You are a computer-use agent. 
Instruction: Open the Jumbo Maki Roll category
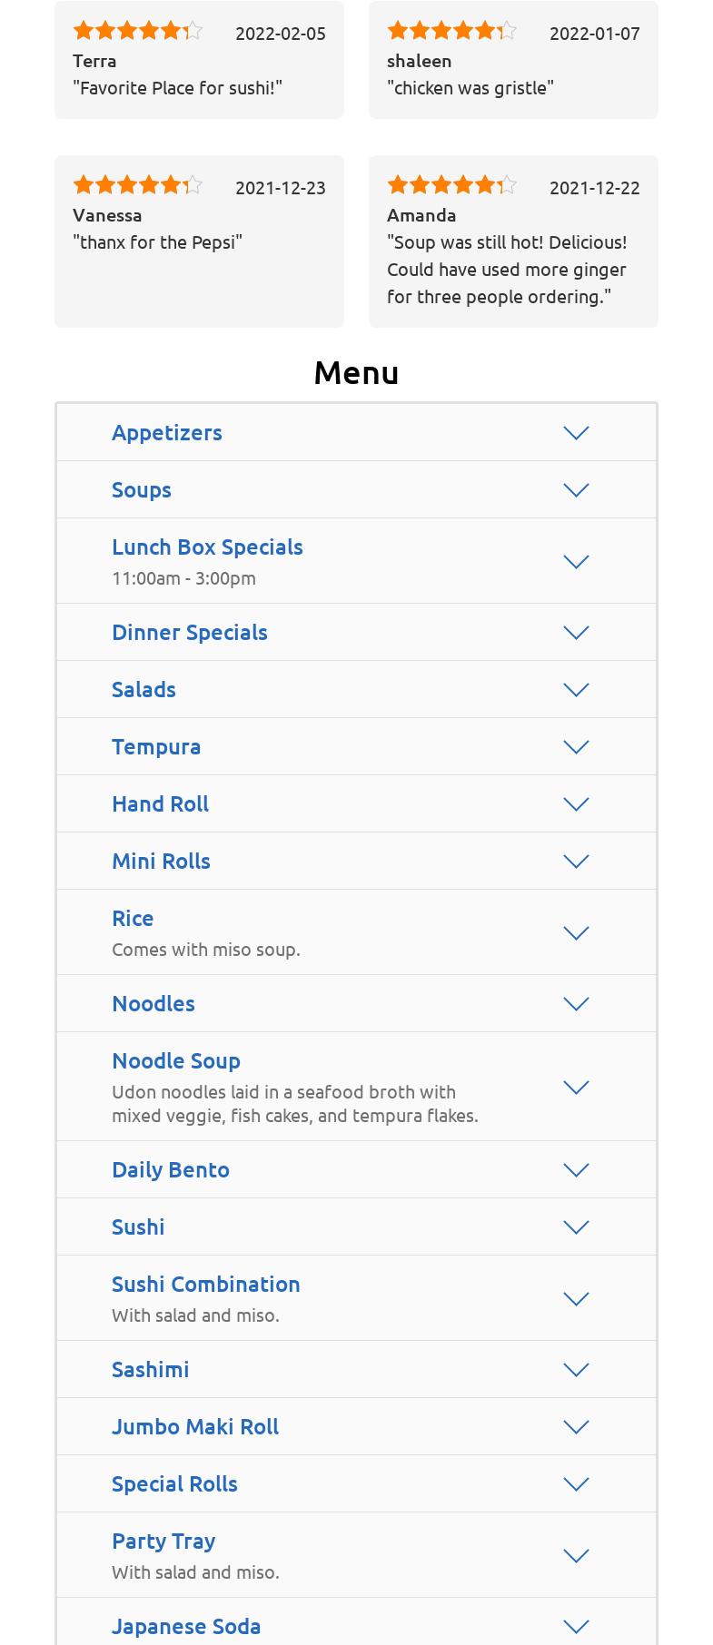coord(195,1427)
